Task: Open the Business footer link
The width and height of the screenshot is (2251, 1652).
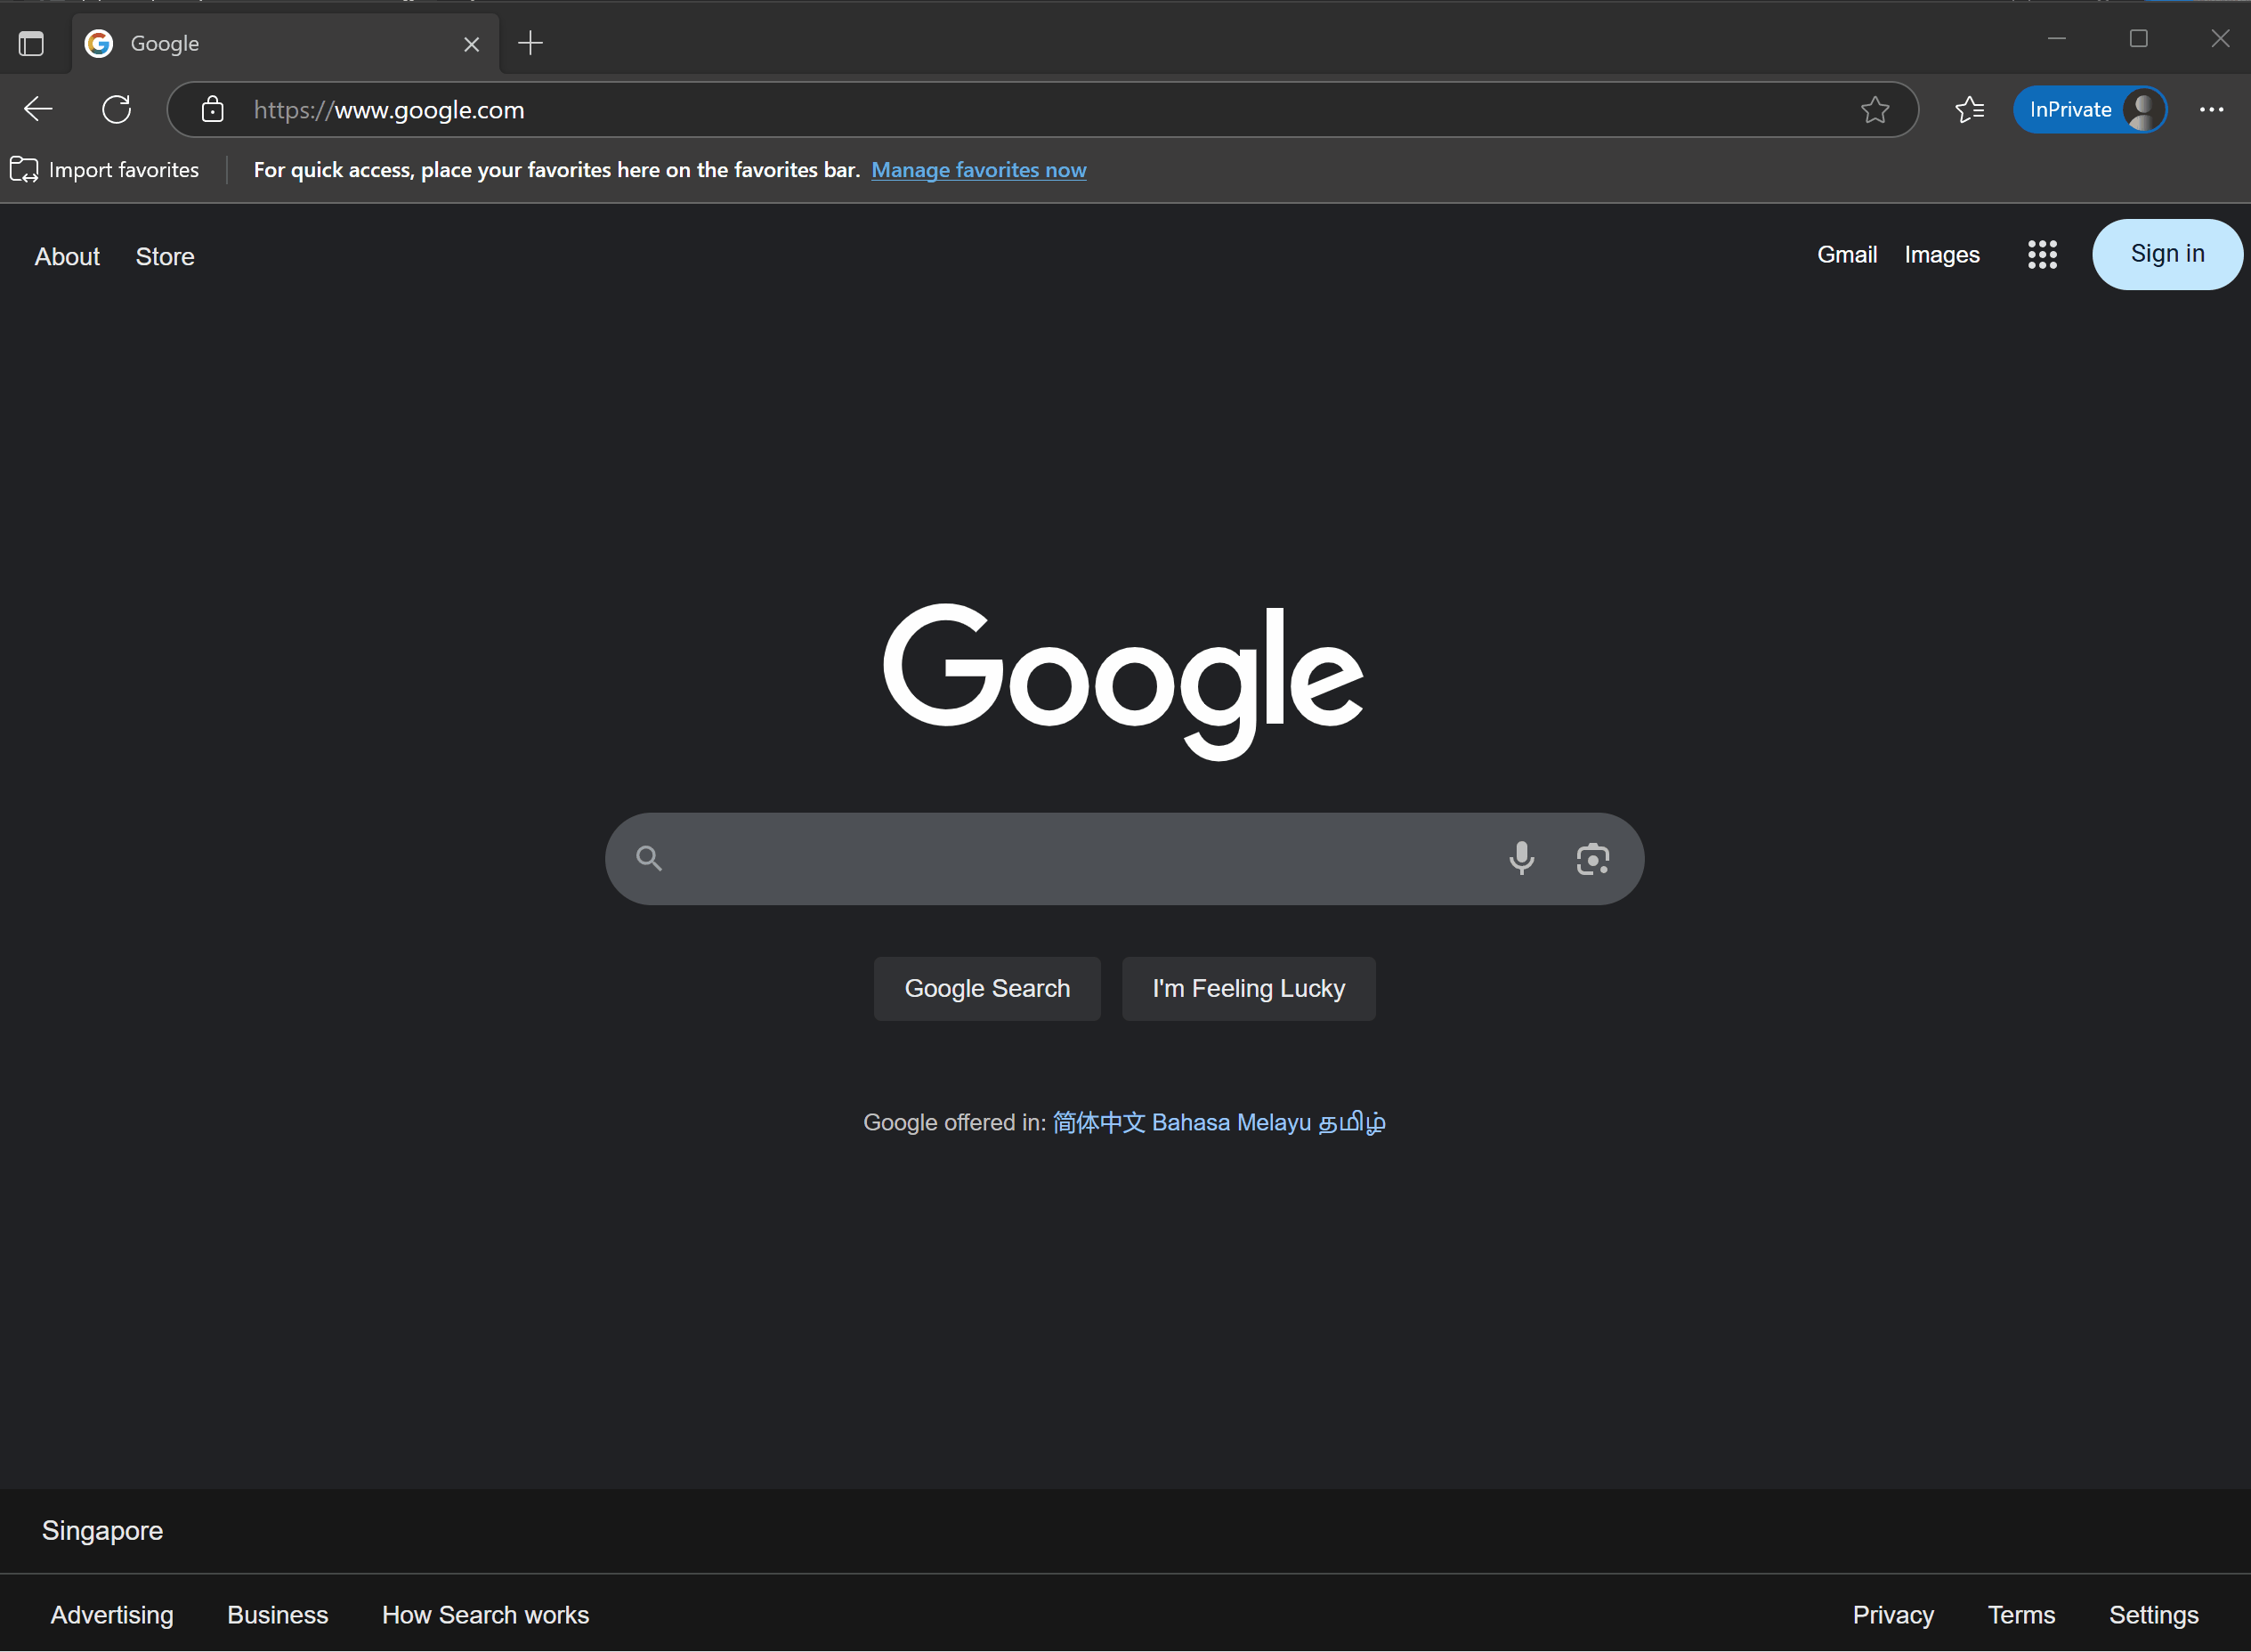Action: pos(277,1614)
